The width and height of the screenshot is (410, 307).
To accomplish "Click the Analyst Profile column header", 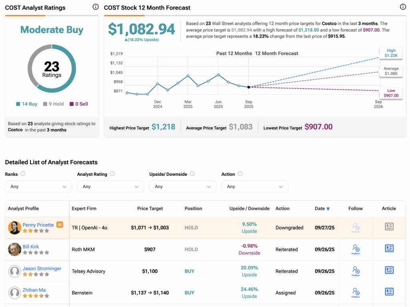I will coord(23,209).
